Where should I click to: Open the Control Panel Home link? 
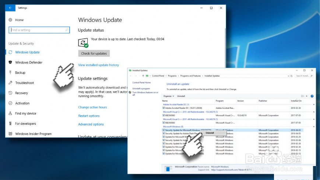pos(141,83)
